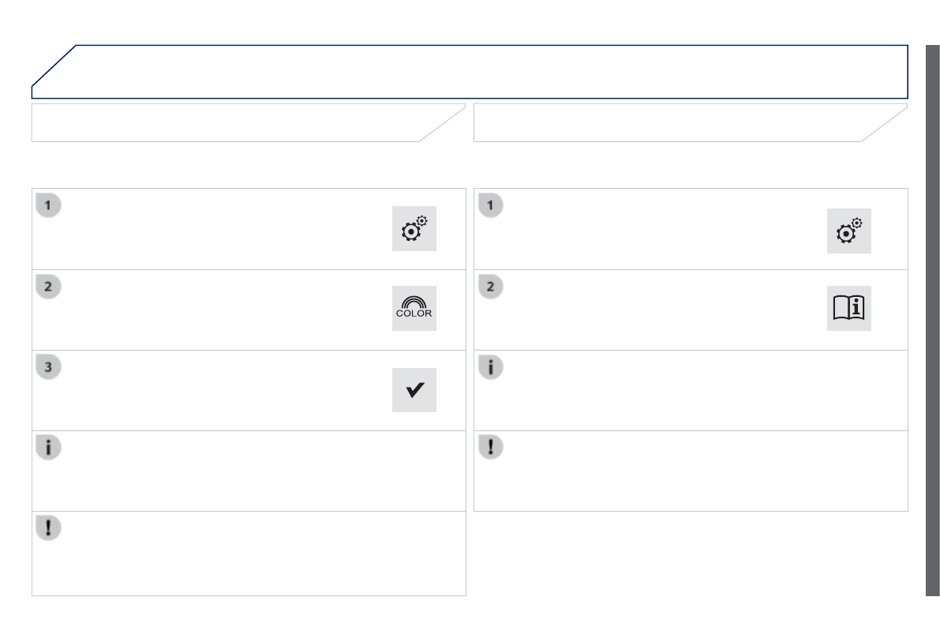The image size is (940, 627).
Task: Click the settings gear icon in the right panel
Action: (x=848, y=231)
